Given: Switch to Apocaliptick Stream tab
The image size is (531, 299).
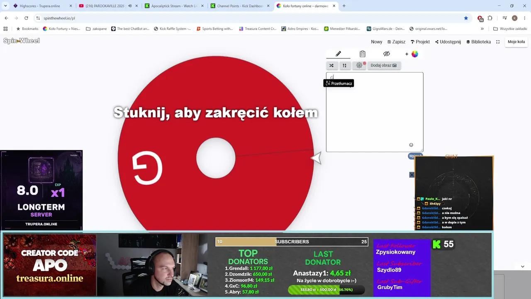Looking at the screenshot, I should coord(175,6).
